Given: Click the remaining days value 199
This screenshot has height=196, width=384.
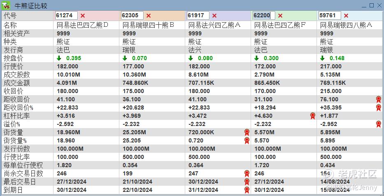Looking at the screenshot, I should tap(127, 173).
